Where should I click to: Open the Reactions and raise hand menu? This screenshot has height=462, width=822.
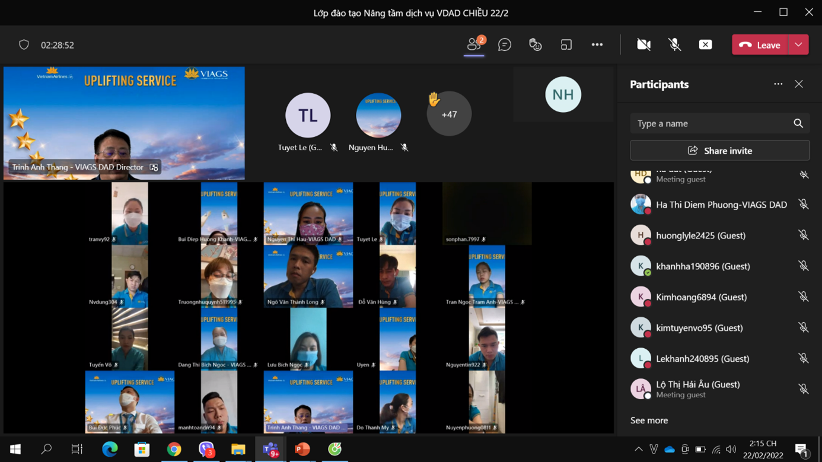(x=536, y=44)
